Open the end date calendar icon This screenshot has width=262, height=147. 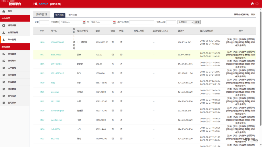[x=114, y=22]
